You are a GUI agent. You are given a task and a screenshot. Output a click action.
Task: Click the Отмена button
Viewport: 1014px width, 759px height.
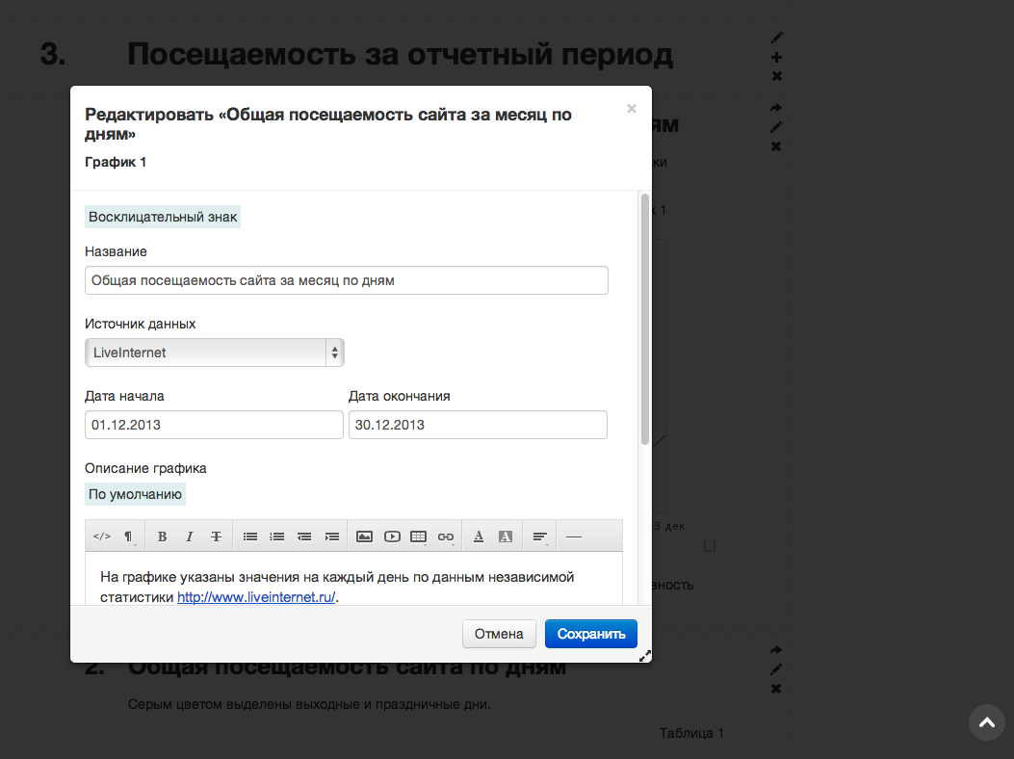499,634
